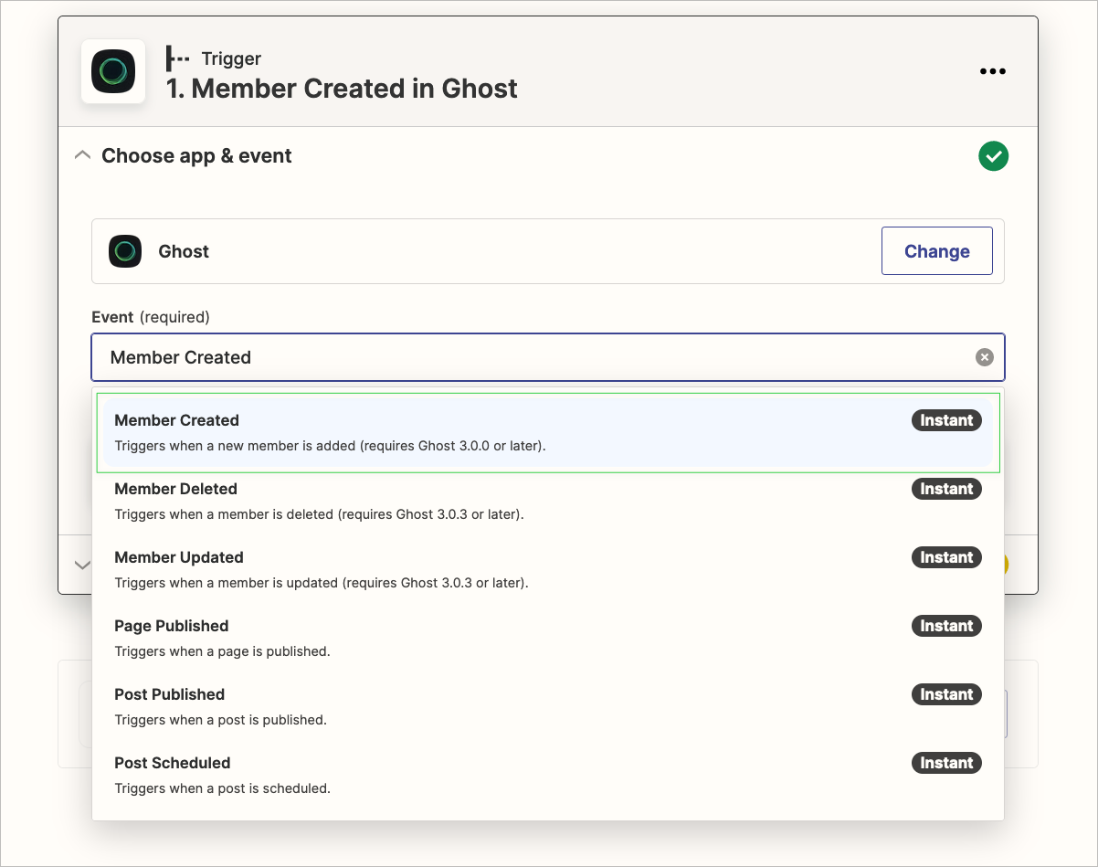Click the Ghost app icon in the trigger header
The height and width of the screenshot is (867, 1098).
point(112,72)
